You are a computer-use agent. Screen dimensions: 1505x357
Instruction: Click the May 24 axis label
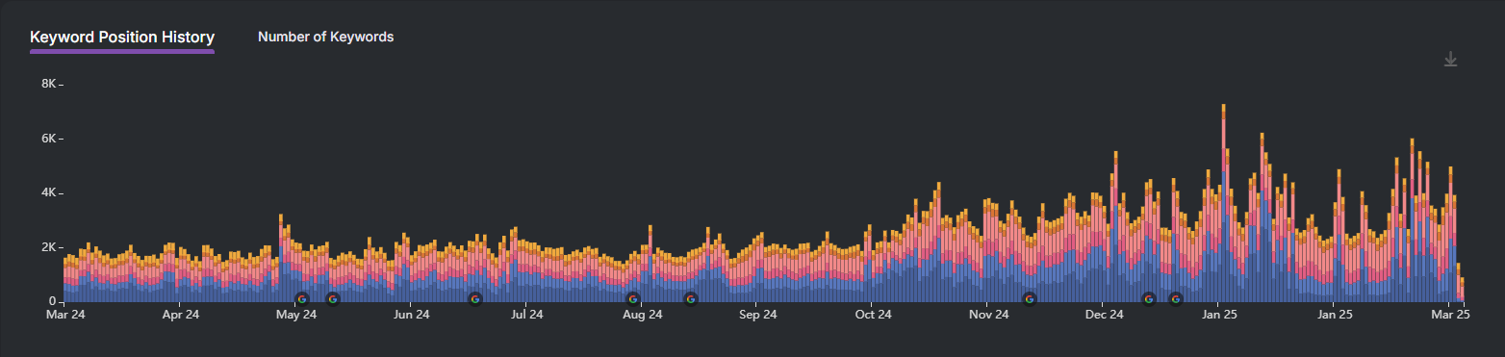295,315
